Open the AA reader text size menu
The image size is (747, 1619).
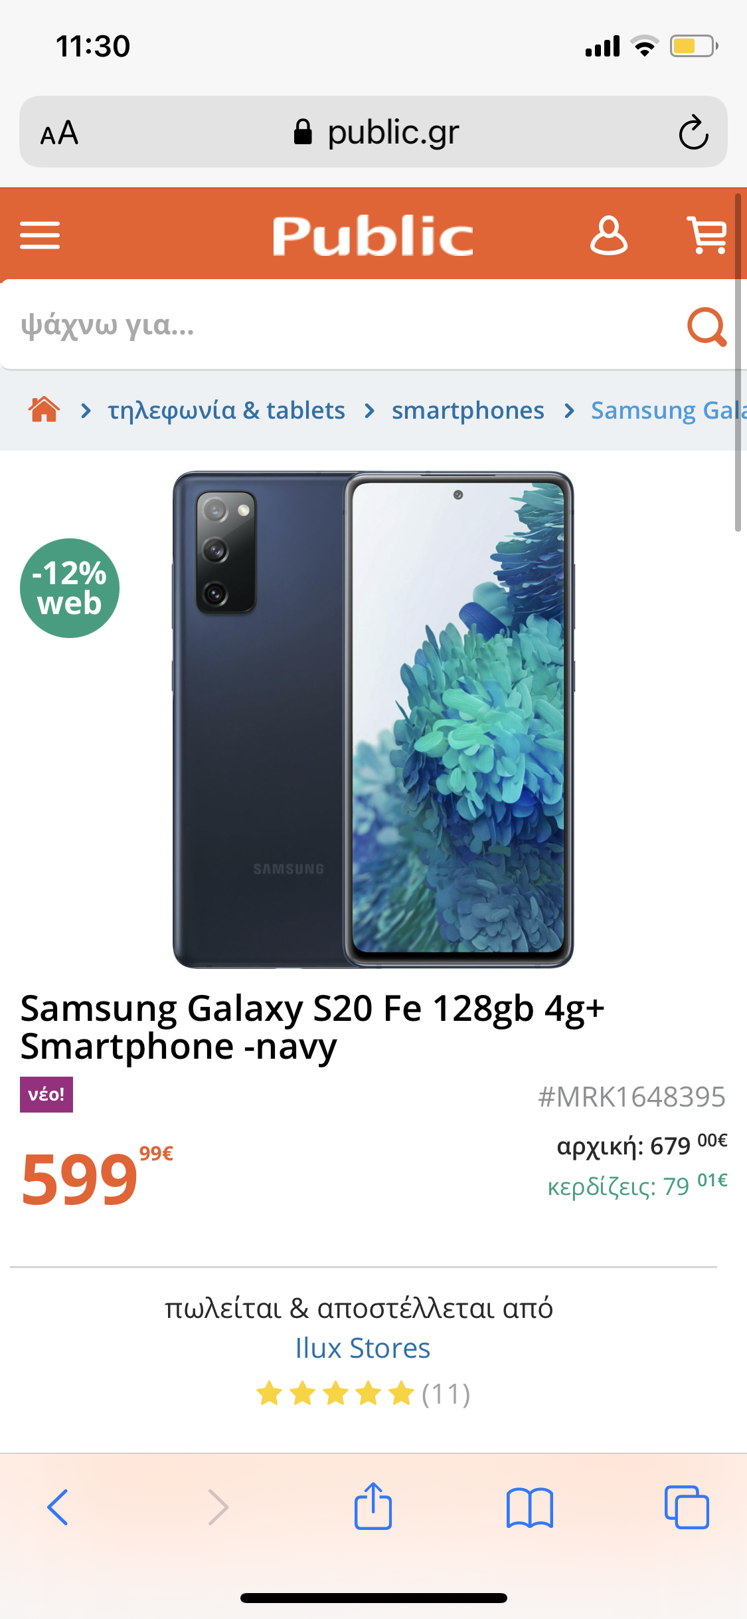coord(59,133)
